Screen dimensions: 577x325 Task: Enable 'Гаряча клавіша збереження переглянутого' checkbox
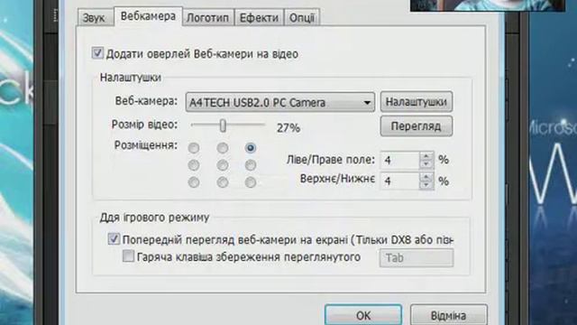pos(128,255)
